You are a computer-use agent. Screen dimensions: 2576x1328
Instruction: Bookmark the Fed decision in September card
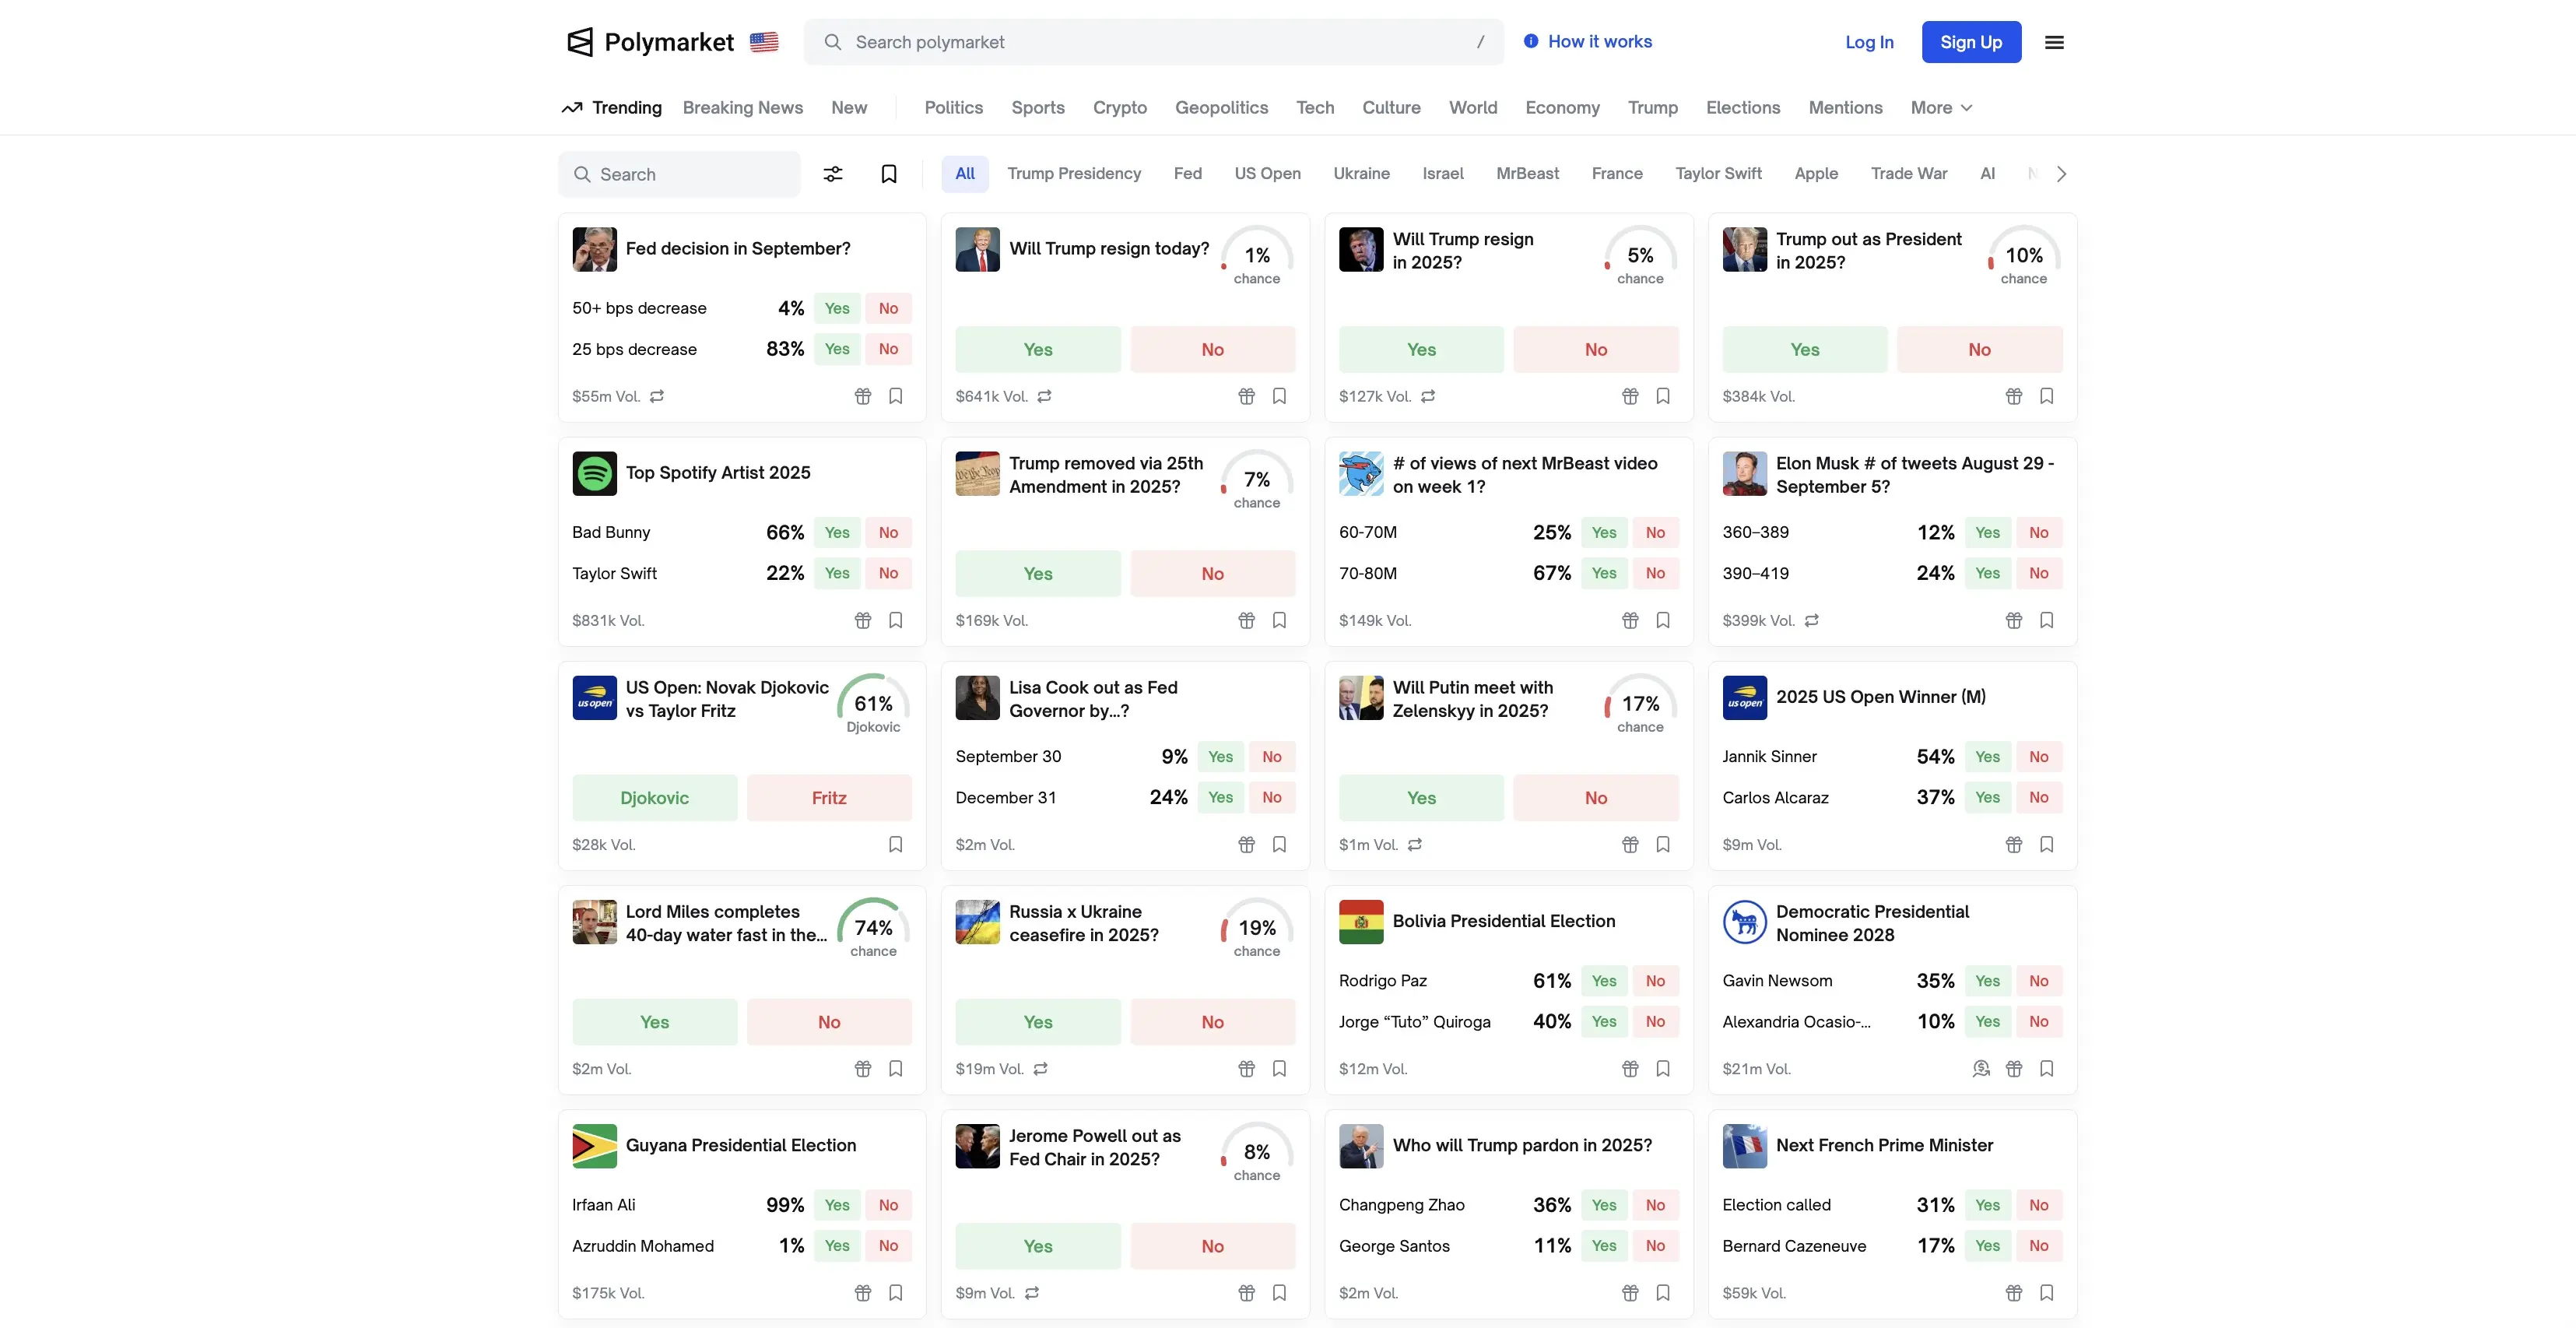click(896, 396)
